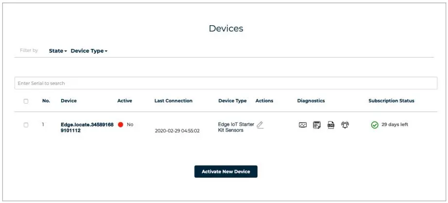
Task: Click the Diagnostics column header
Action: (x=310, y=101)
